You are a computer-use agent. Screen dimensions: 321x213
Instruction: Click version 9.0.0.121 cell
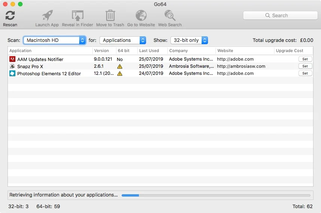click(103, 59)
